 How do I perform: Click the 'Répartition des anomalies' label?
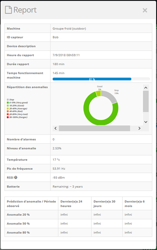click(27, 87)
